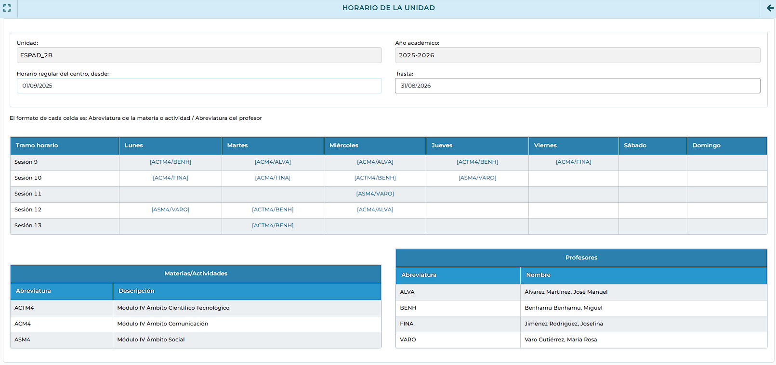This screenshot has height=365, width=776.
Task: Click Miércoles Sesión 11 ASM4/VARO link
Action: 375,194
